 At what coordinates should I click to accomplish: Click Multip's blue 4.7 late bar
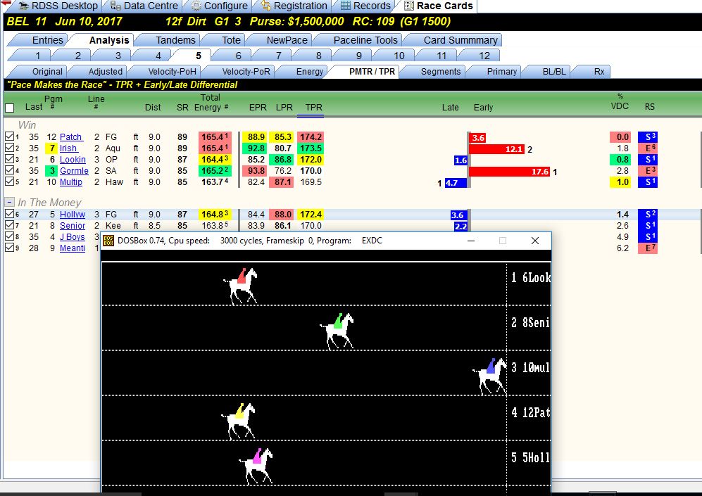456,182
